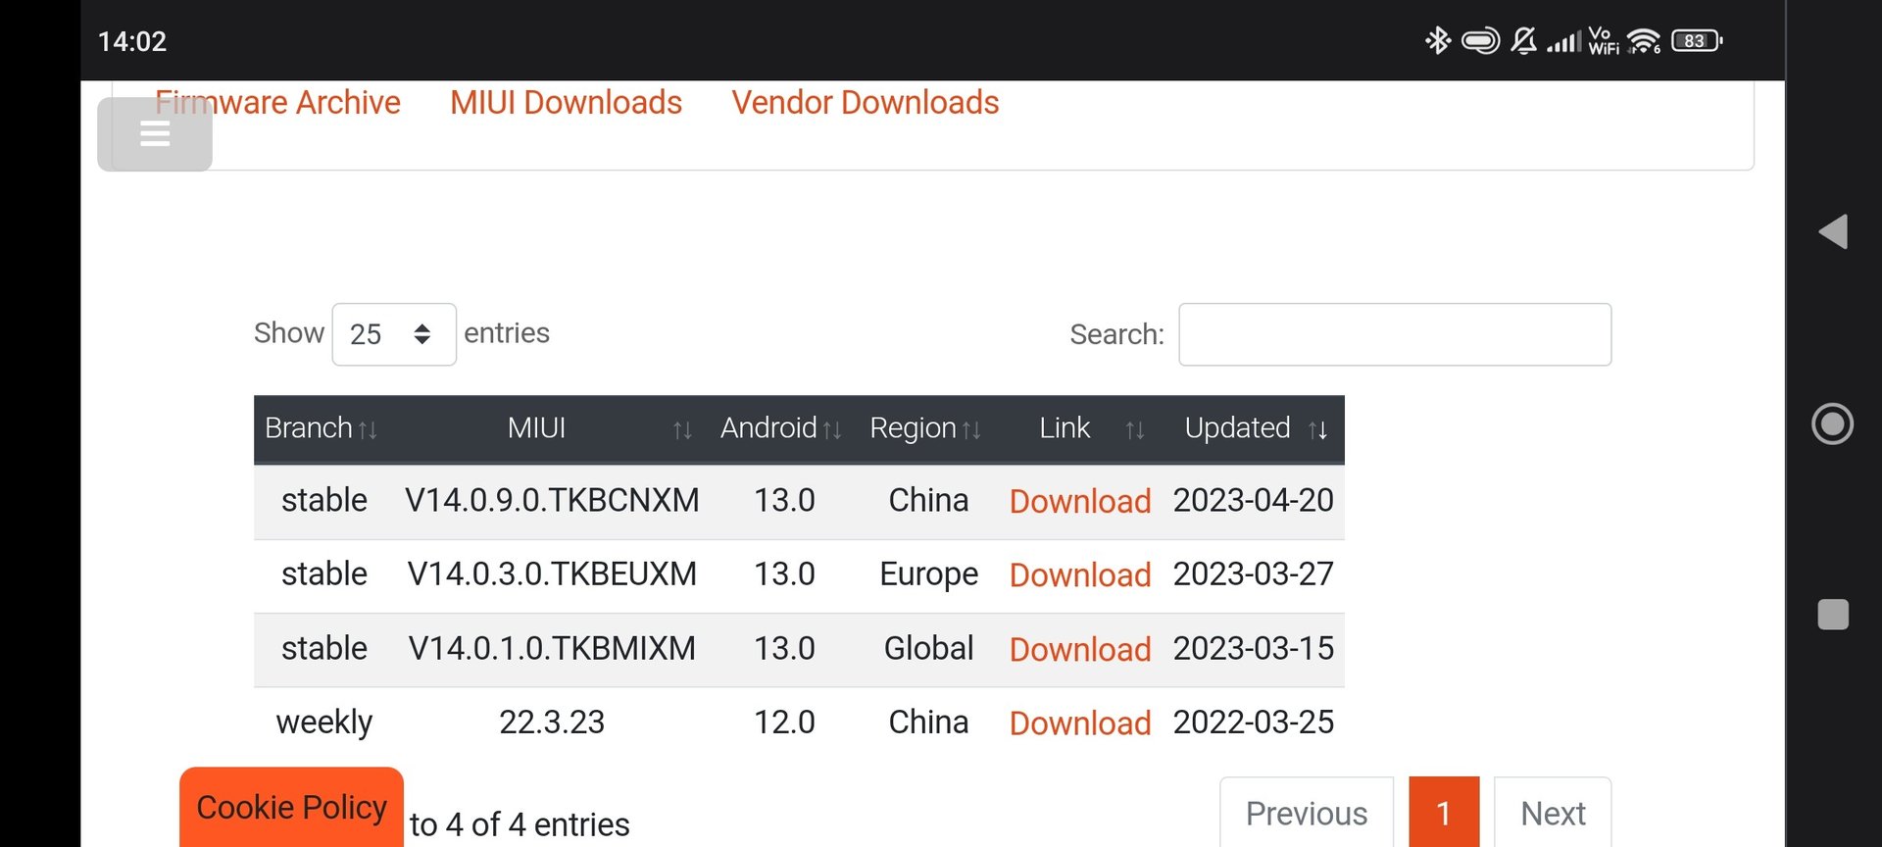Screen dimensions: 1882x847
Task: Sort table by Region column arrows
Action: tap(971, 429)
